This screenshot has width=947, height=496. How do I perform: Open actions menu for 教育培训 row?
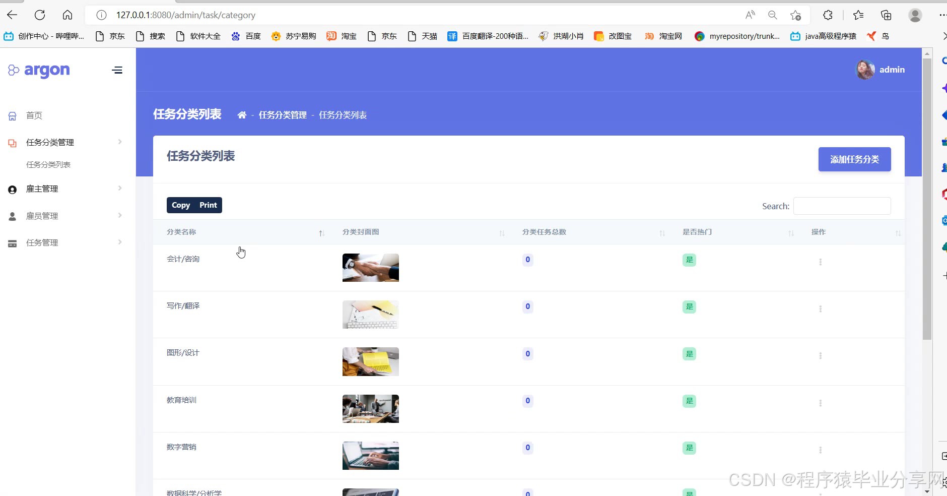(x=820, y=403)
